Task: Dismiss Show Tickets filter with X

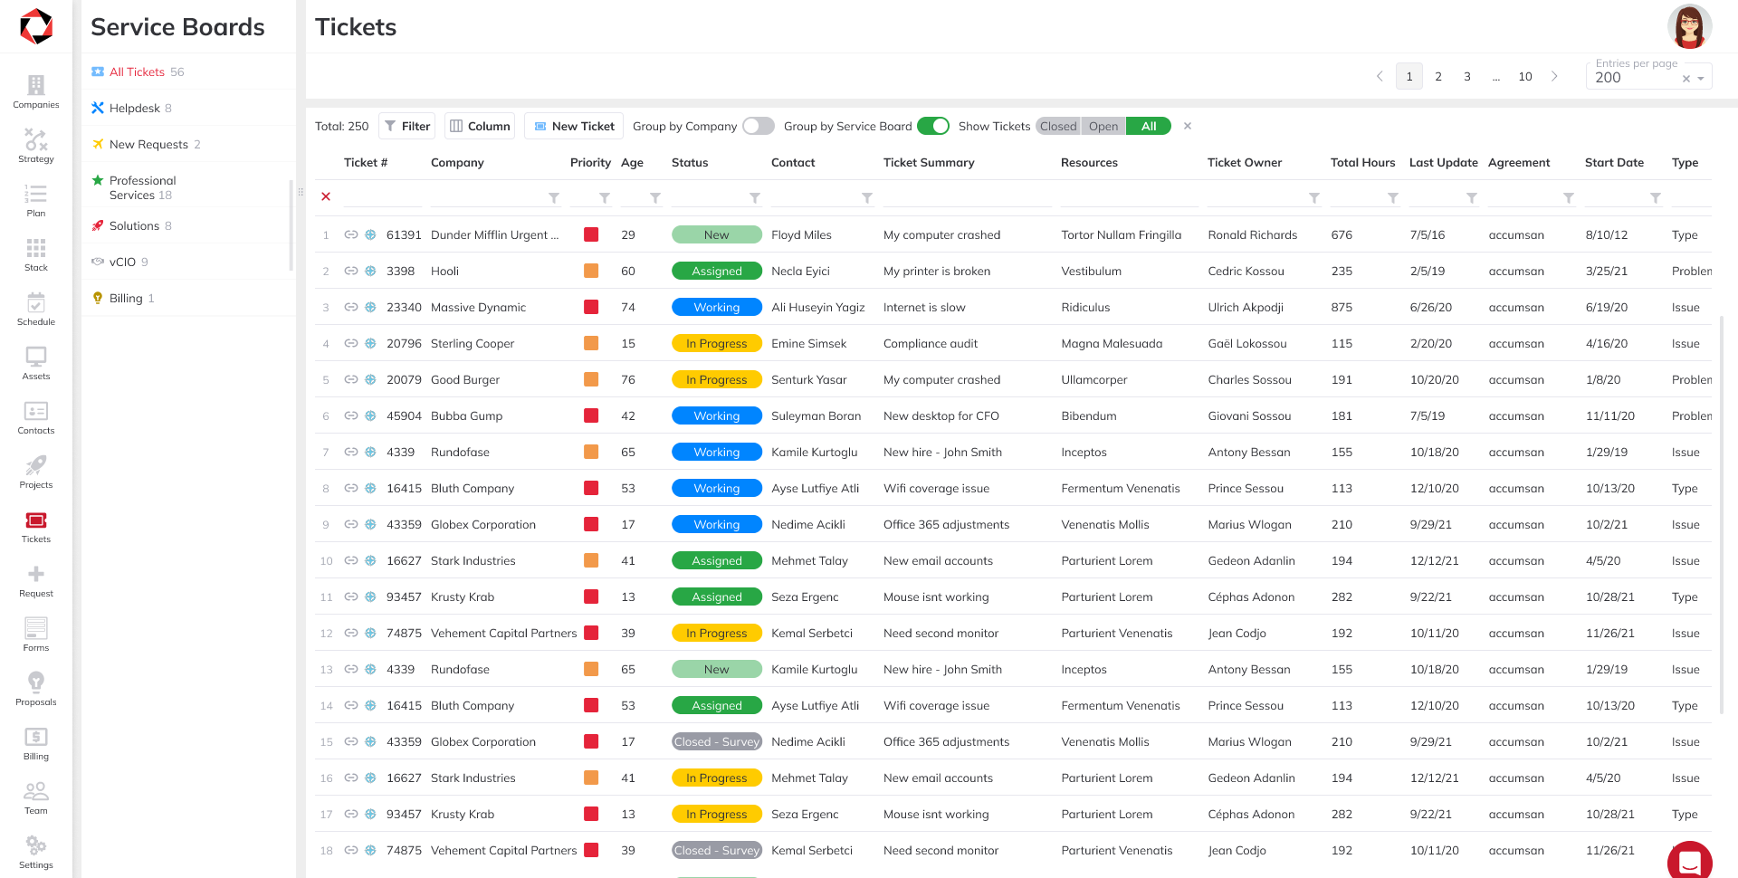Action: (1187, 126)
